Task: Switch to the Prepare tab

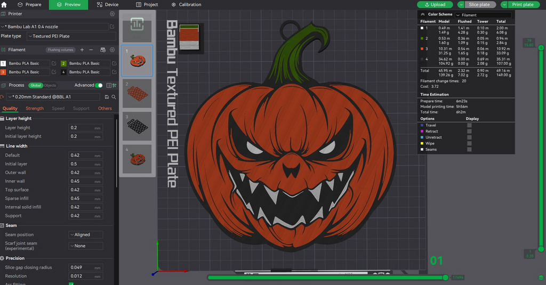Action: coord(29,4)
